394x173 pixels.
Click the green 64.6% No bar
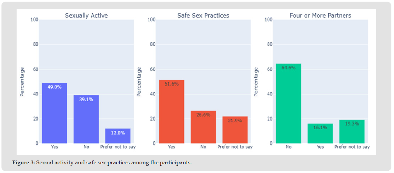pos(288,103)
